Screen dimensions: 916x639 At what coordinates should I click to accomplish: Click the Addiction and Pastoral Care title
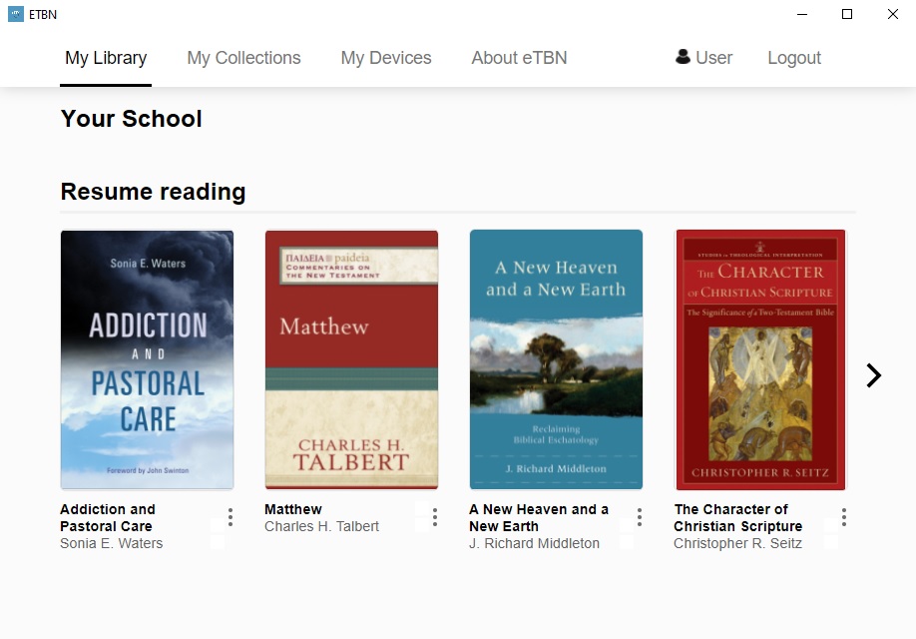click(x=108, y=518)
